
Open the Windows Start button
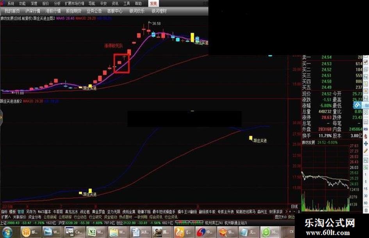[7, 233]
